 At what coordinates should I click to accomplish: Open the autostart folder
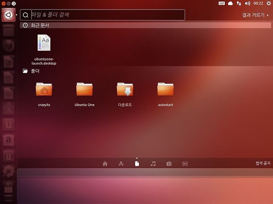tap(165, 94)
